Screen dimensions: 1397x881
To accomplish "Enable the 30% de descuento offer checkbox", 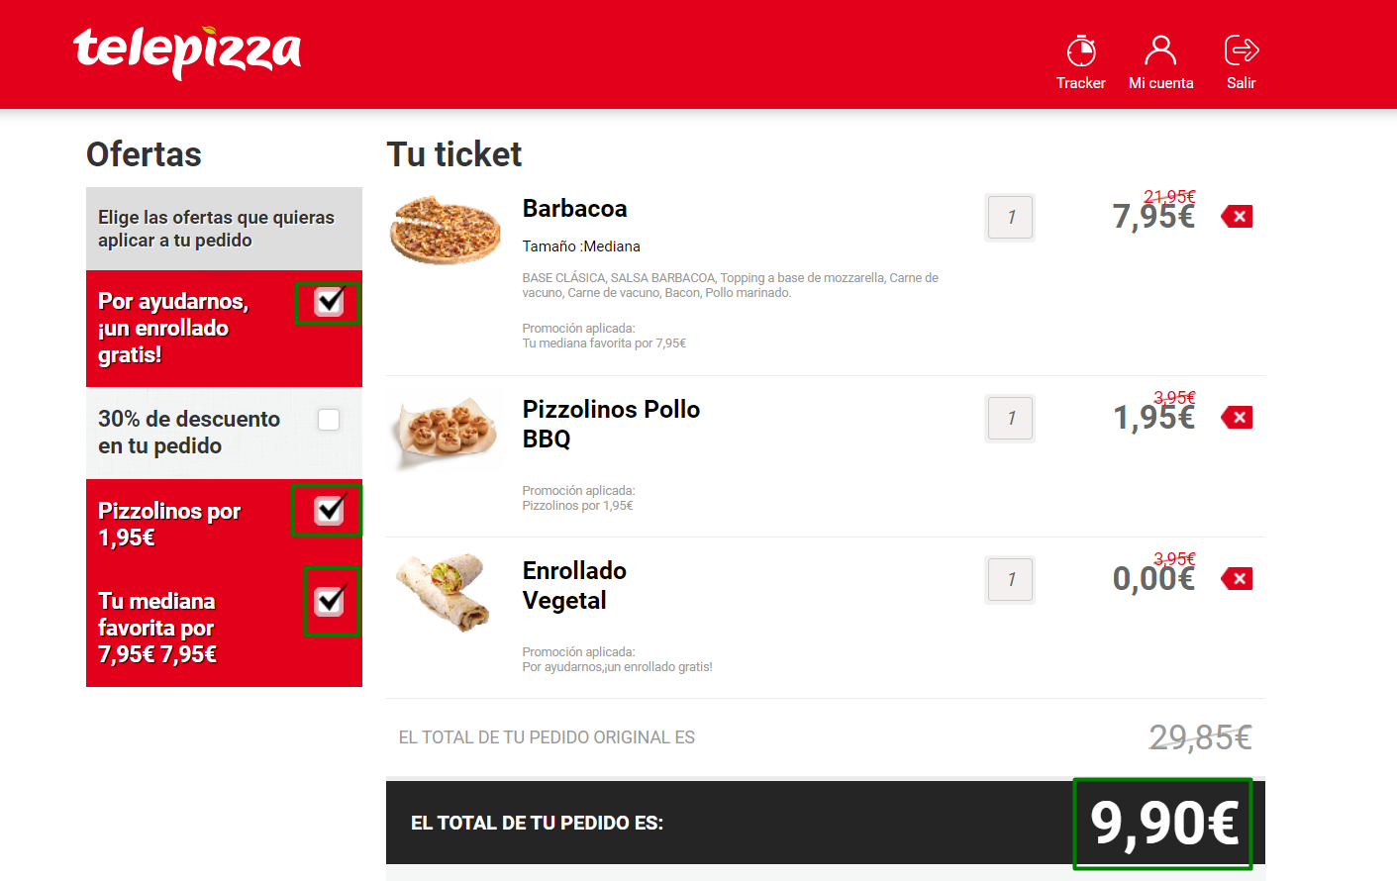I will tap(328, 419).
